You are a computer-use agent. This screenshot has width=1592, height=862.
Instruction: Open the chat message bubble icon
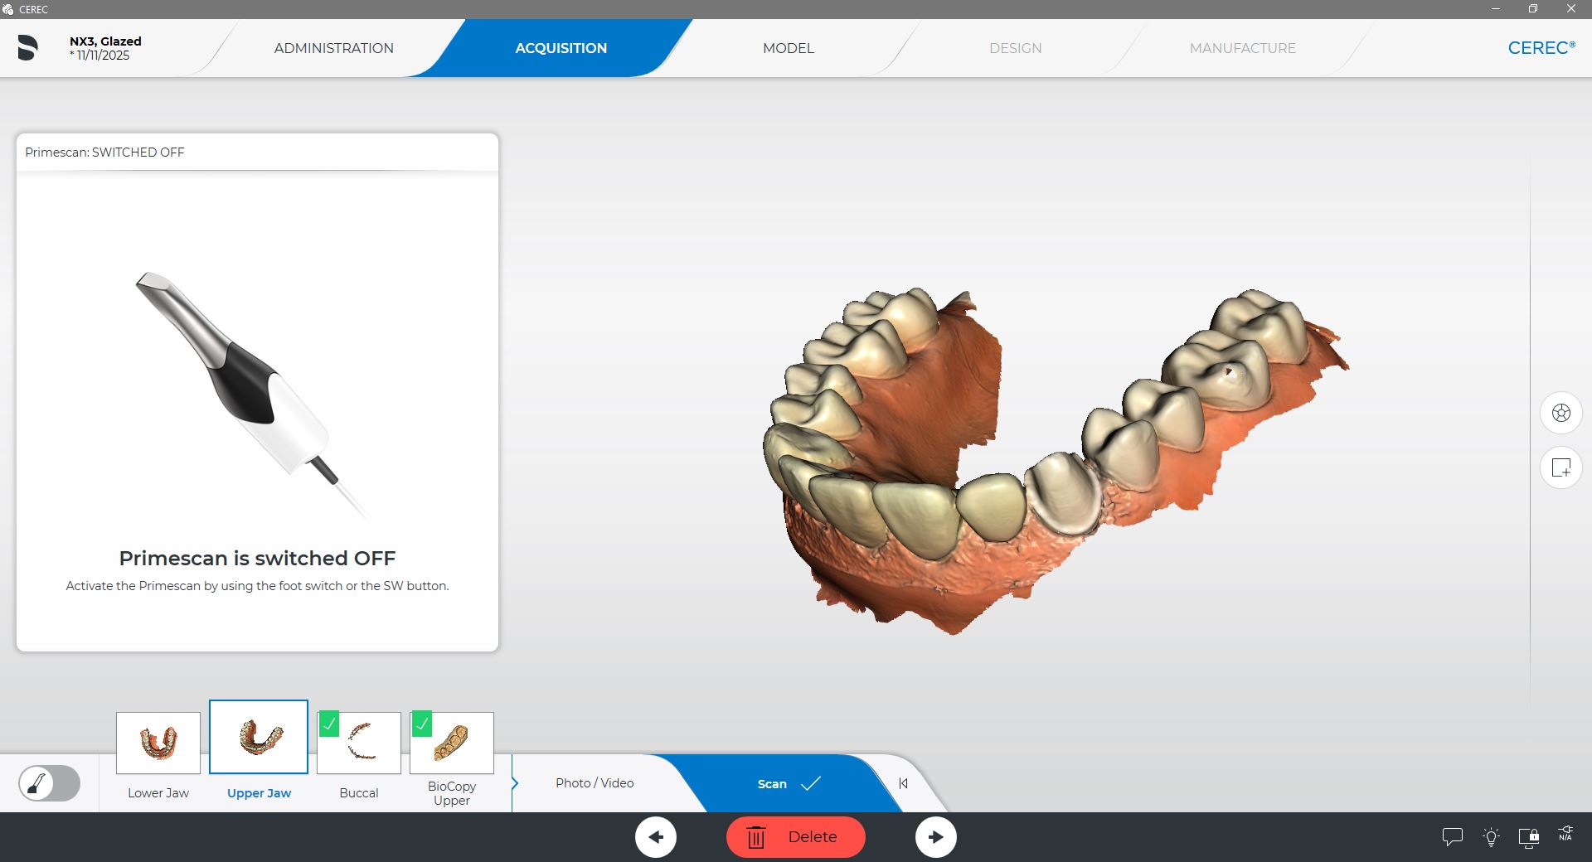(x=1452, y=837)
